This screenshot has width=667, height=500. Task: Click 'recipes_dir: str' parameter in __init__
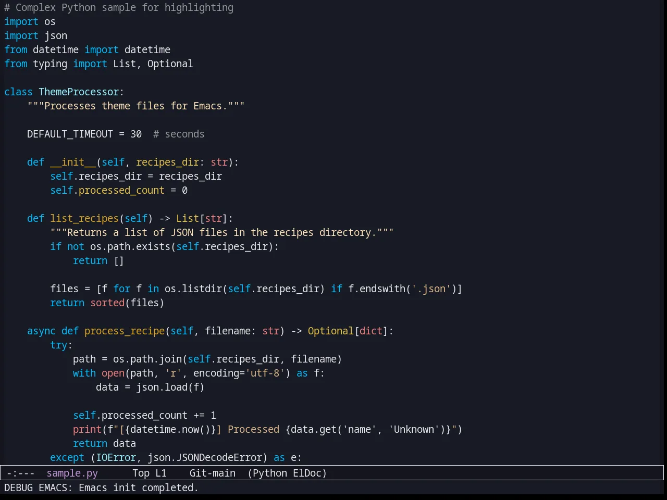tap(182, 162)
